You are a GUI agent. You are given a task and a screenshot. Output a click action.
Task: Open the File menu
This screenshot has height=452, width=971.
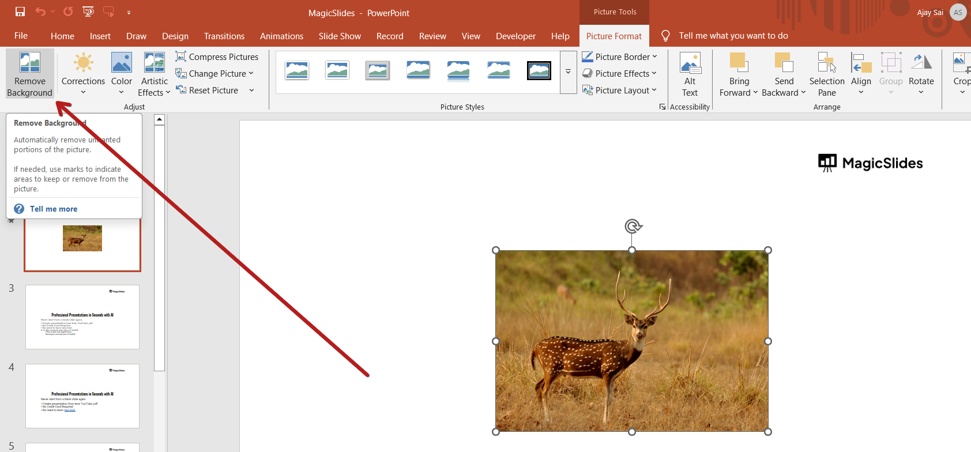[x=21, y=36]
